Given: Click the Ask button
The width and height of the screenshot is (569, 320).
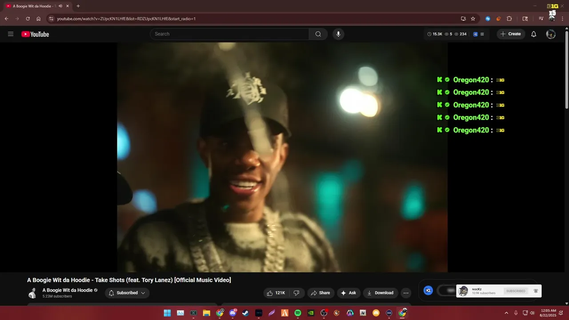Looking at the screenshot, I should (349, 293).
